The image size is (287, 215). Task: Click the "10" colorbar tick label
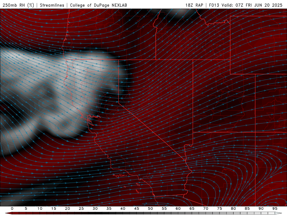[x=40, y=209]
